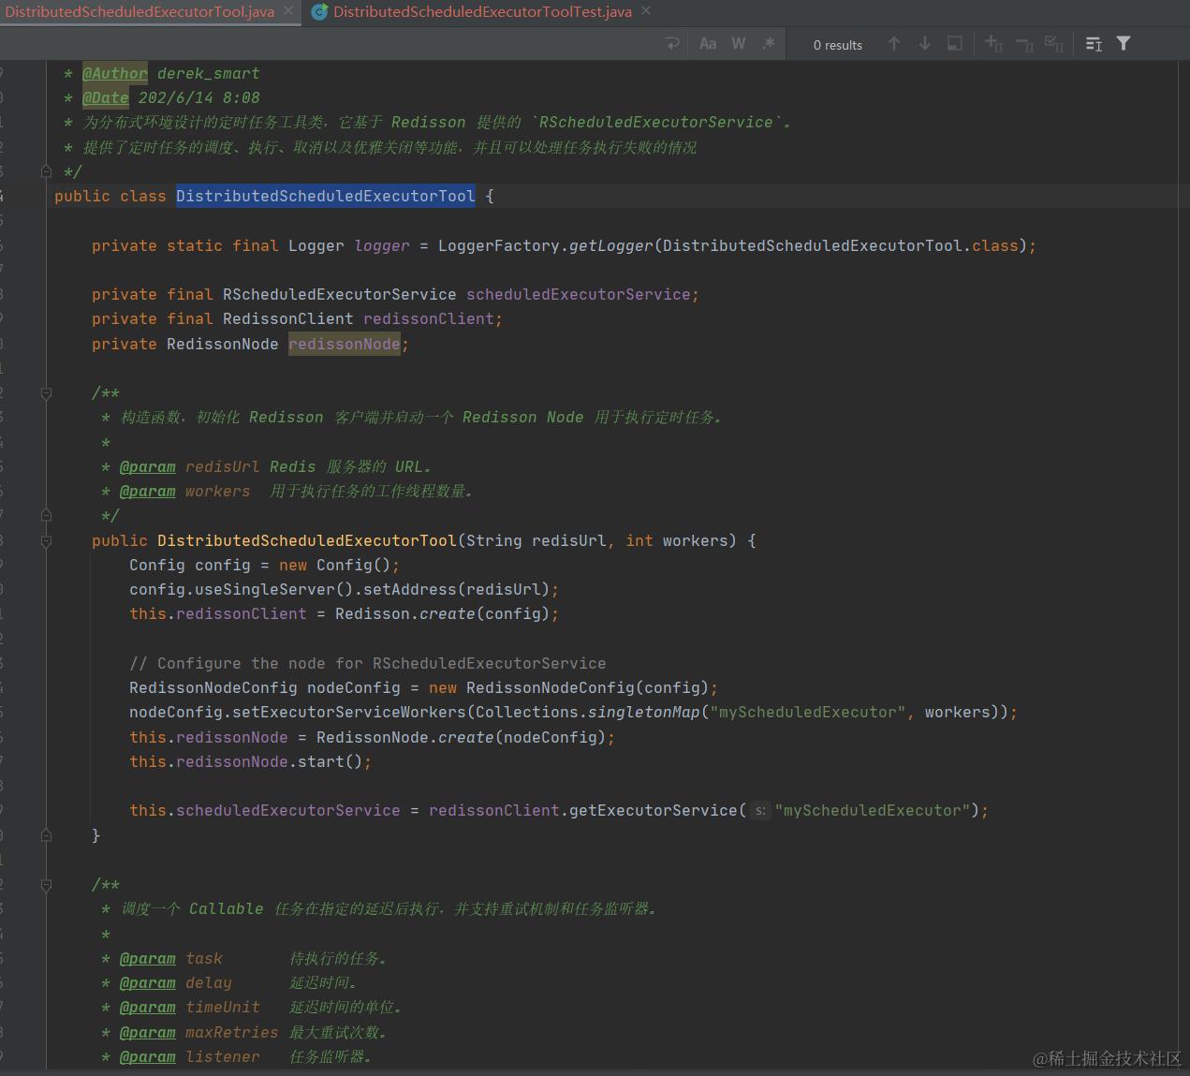Click the new line search icon
1190x1076 pixels.
coord(671,44)
